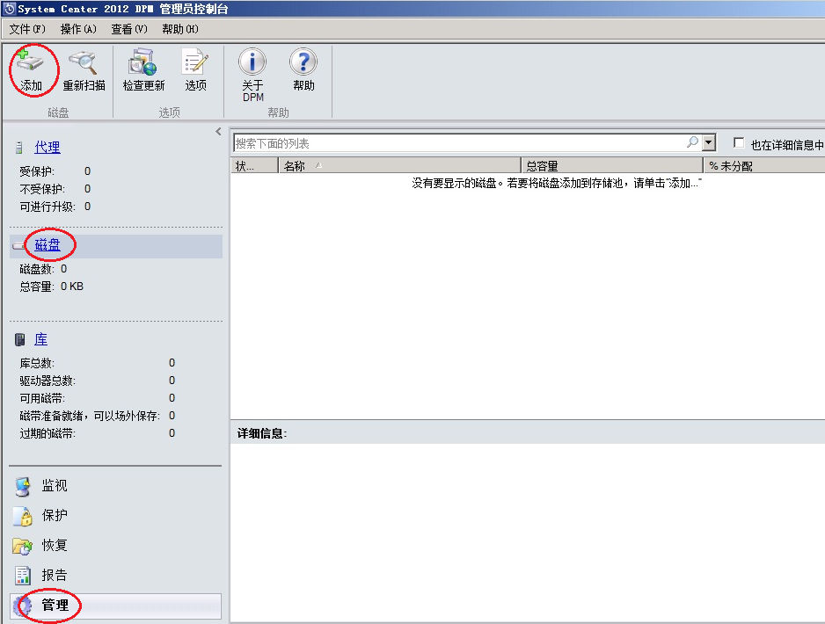Sort by the % 未分配 column header
Viewport: 825px width, 624px height.
[764, 166]
